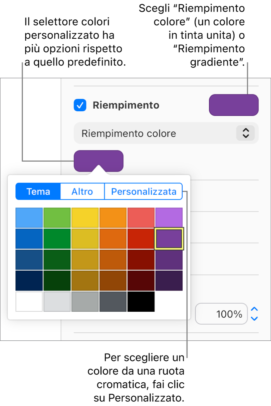
Task: Select the bright green theme color swatch
Action: click(x=57, y=218)
